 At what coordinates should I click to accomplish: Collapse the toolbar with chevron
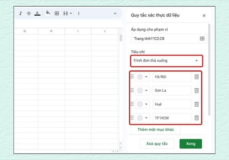(115, 14)
